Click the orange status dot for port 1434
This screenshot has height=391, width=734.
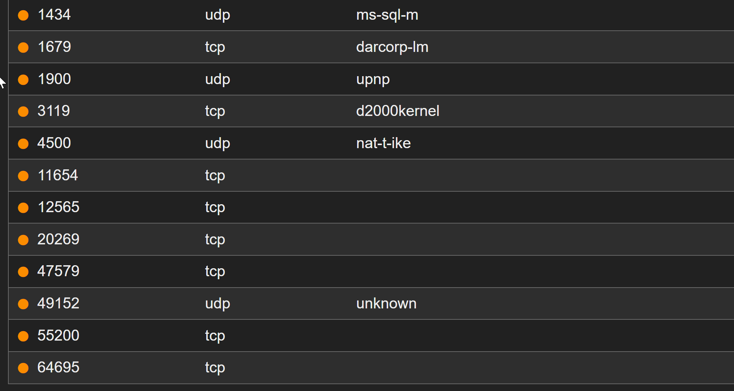(24, 15)
